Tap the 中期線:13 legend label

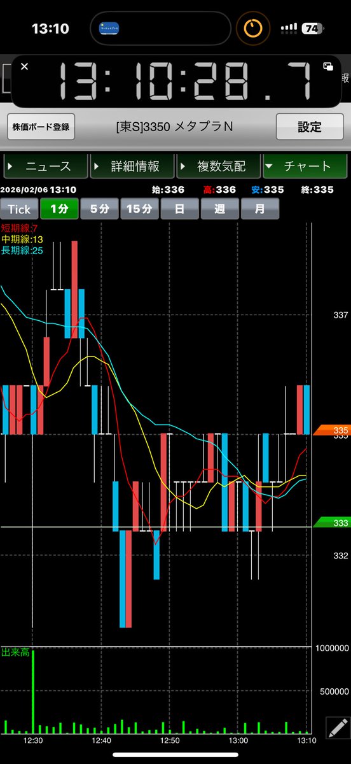click(22, 239)
